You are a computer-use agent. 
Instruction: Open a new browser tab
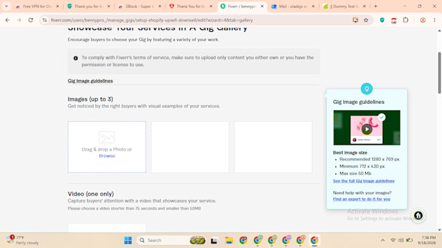[x=376, y=6]
